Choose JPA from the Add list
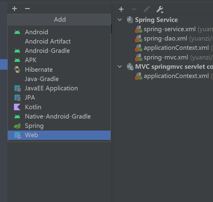The height and width of the screenshot is (202, 213). [x=59, y=98]
